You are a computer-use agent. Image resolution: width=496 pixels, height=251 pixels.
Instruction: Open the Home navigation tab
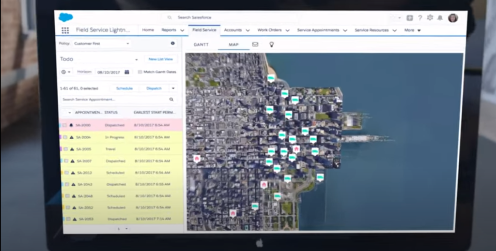148,30
